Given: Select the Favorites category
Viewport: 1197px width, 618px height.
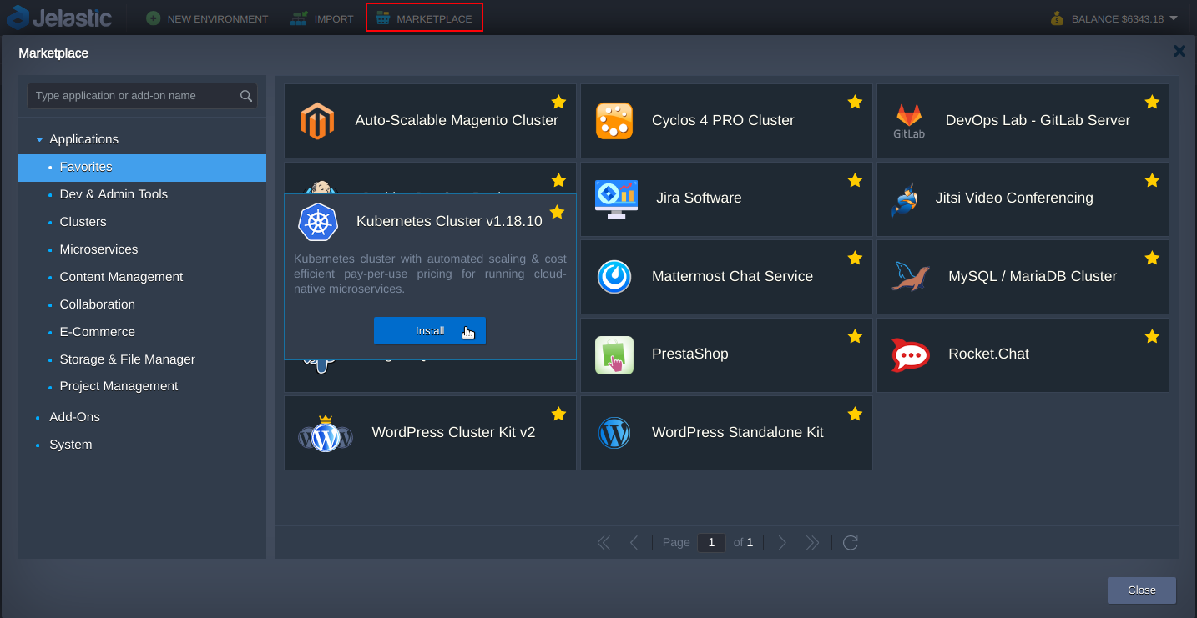Looking at the screenshot, I should 142,168.
